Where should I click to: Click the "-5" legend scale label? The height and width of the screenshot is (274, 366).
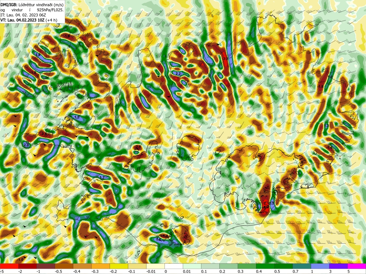1,271
